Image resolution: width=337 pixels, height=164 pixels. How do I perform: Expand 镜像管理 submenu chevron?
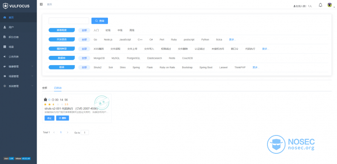tap(32, 66)
